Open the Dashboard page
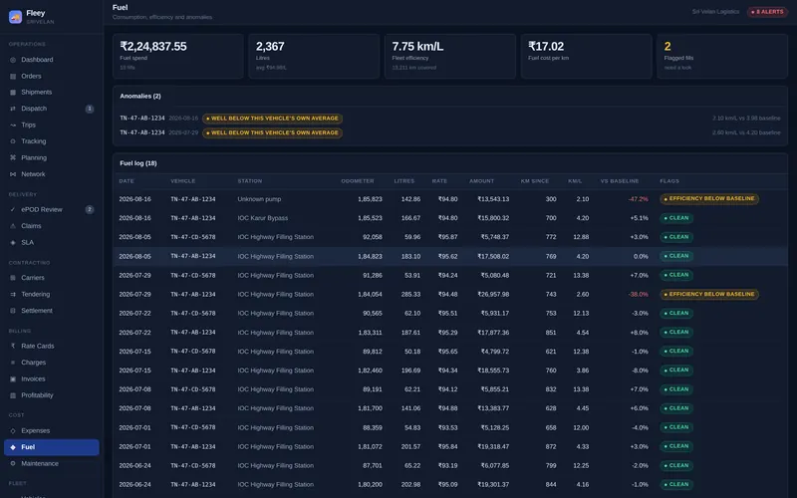This screenshot has height=498, width=797. point(52,60)
